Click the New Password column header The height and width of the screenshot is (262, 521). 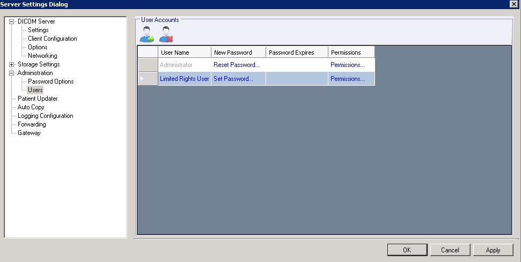(x=239, y=53)
